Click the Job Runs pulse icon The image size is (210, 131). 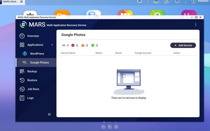(22, 89)
